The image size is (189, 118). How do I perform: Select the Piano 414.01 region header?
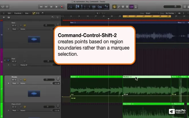point(147,104)
